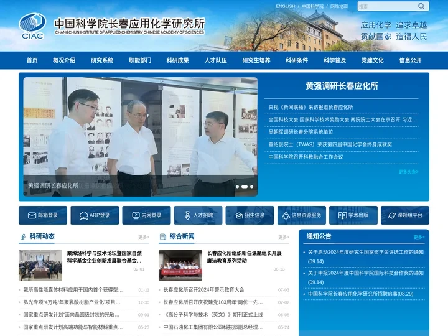Image resolution: width=448 pixels, height=336 pixels.
Task: Click the 通知公告 panel heading
Action: point(319,236)
